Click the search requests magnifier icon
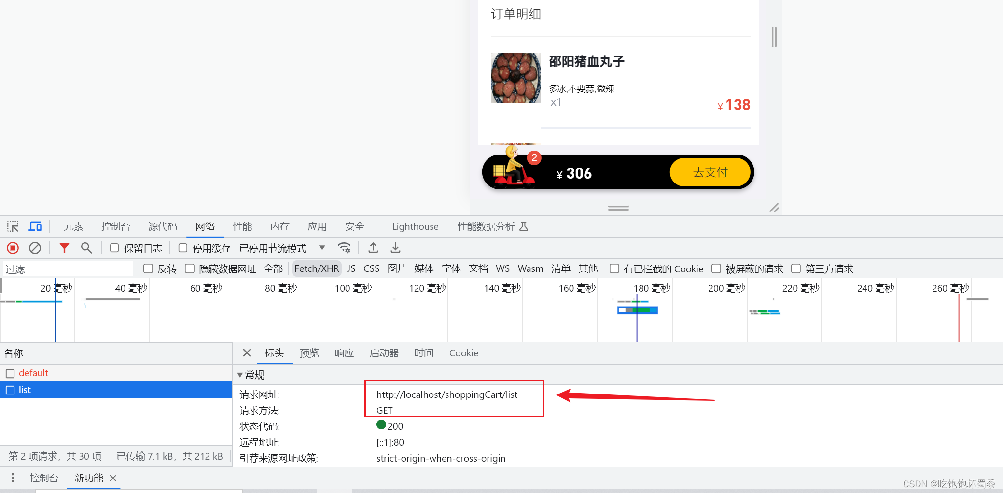1003x493 pixels. (87, 248)
